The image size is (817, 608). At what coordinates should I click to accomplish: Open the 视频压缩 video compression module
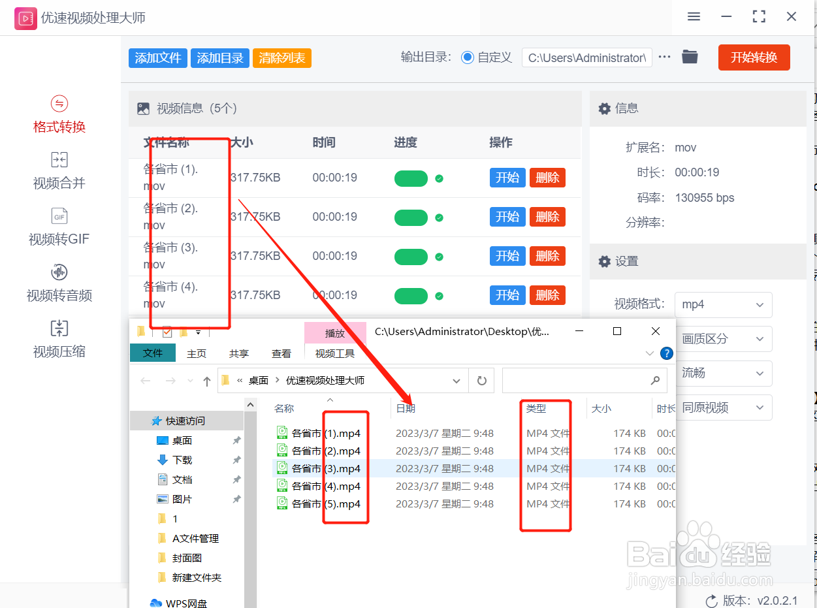(59, 340)
